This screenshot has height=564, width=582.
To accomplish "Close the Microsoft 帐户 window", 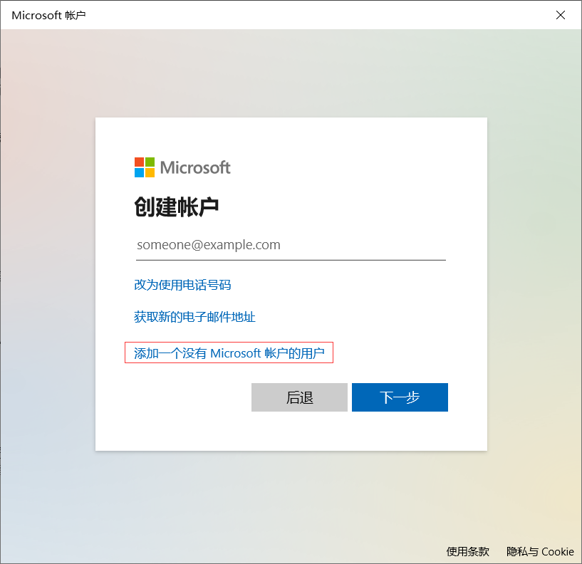I will click(561, 15).
